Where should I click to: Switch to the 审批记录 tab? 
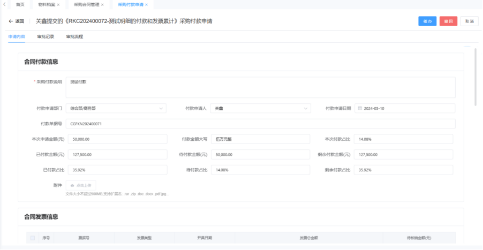coord(46,37)
